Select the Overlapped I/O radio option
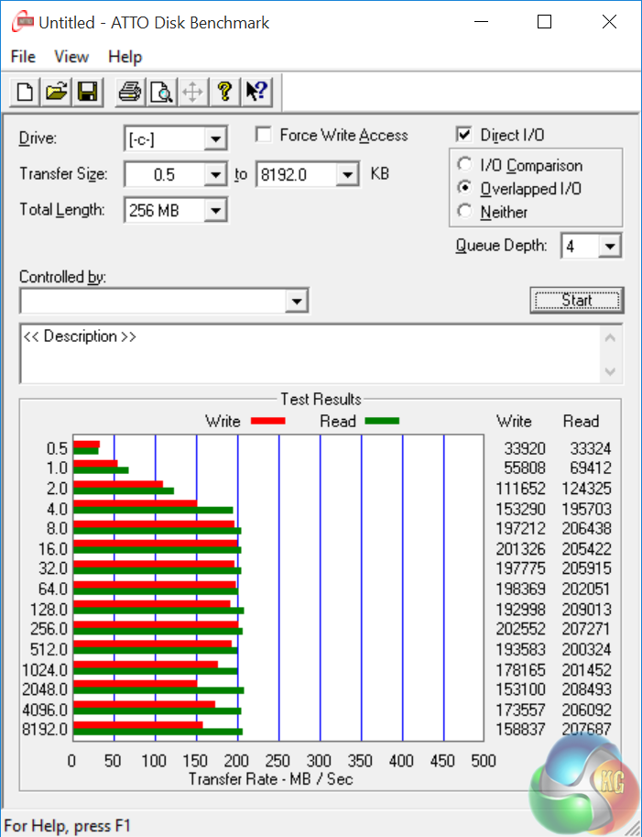 (x=464, y=188)
